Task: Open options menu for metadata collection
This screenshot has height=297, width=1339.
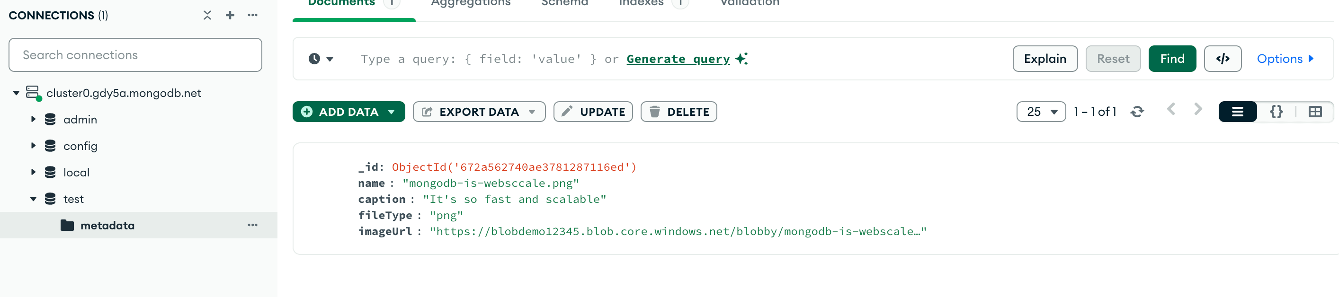Action: click(253, 225)
